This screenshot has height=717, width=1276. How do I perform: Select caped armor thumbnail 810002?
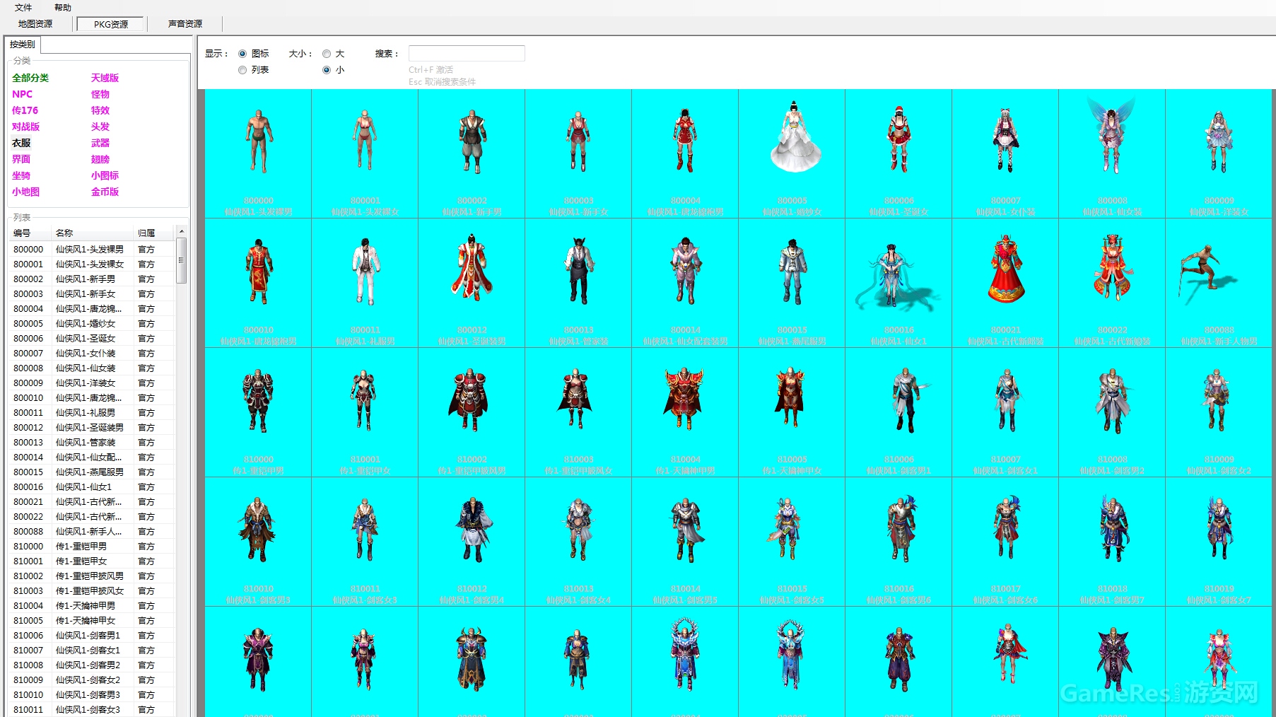pyautogui.click(x=472, y=412)
